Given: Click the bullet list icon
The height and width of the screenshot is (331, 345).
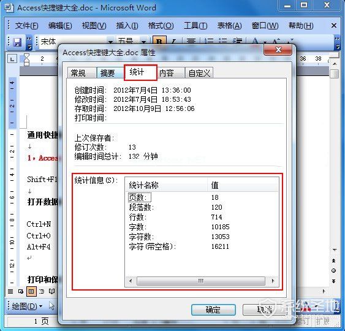Looking at the screenshot, I should click(223, 42).
